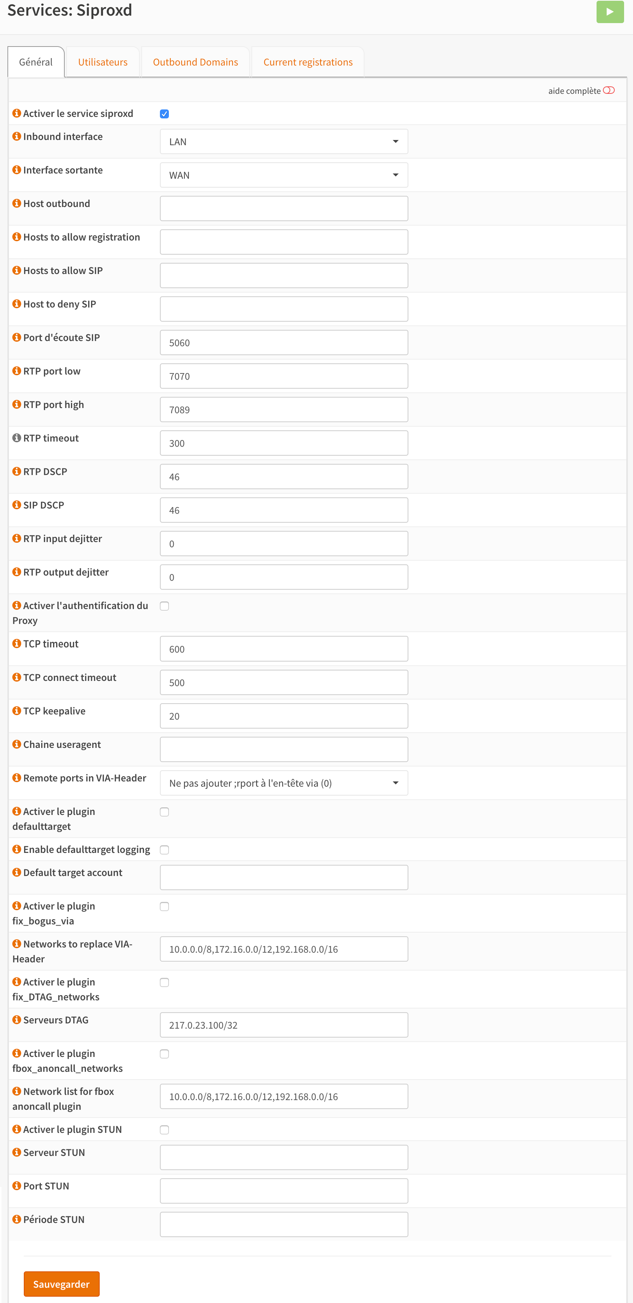Image resolution: width=633 pixels, height=1303 pixels.
Task: Open help icon for TCP keepalive
Action: (17, 711)
